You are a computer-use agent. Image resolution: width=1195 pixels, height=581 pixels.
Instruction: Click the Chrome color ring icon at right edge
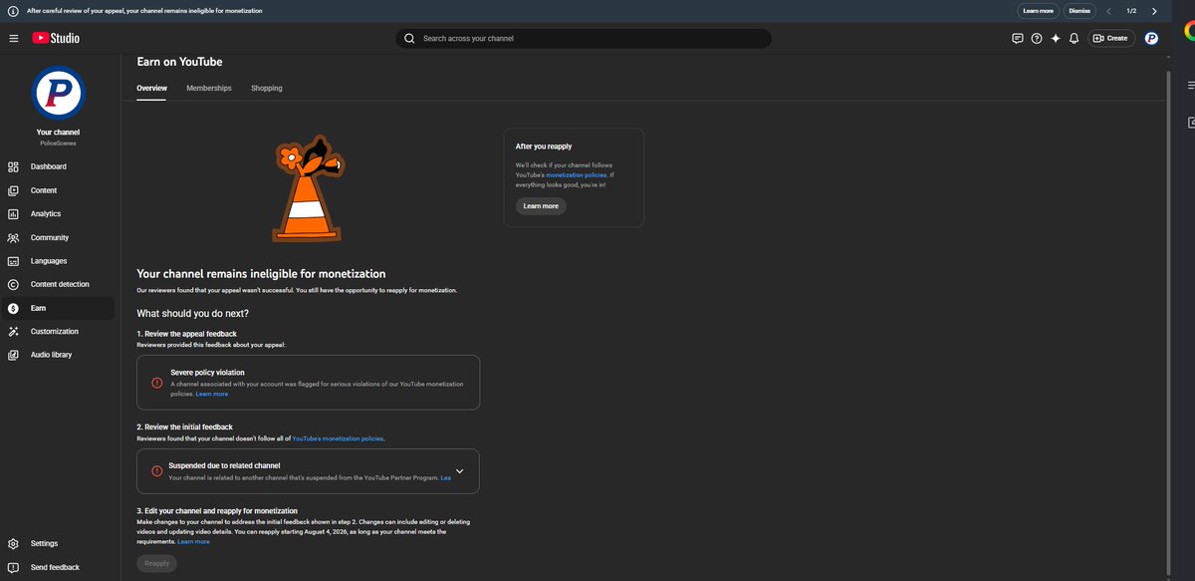click(x=1190, y=32)
